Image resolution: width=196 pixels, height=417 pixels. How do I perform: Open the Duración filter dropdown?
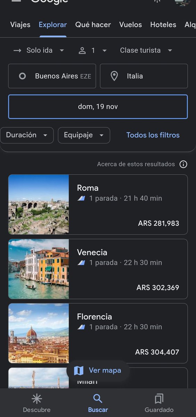(x=27, y=135)
